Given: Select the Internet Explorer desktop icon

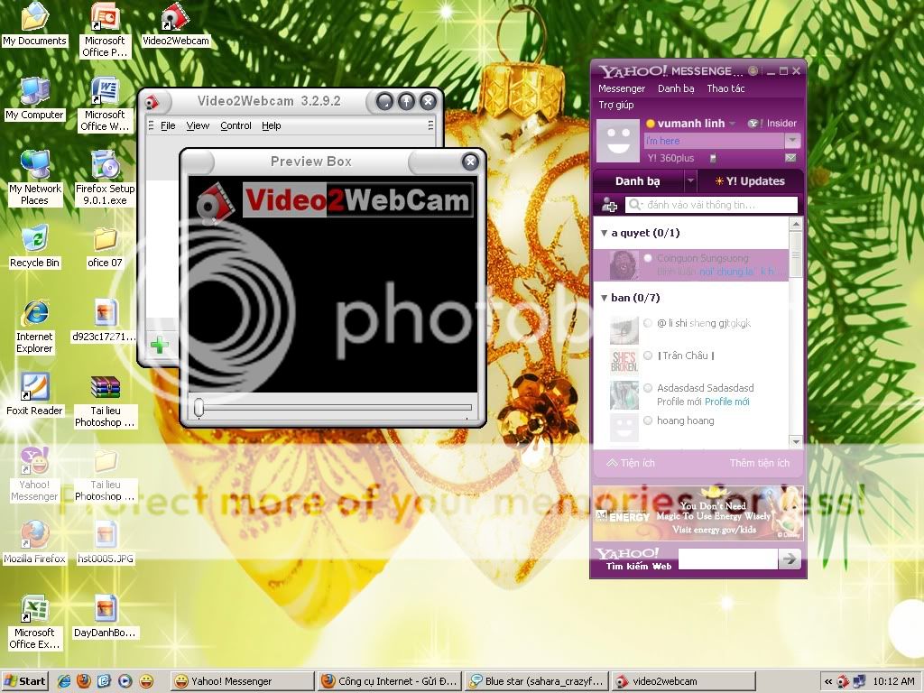Looking at the screenshot, I should [35, 326].
